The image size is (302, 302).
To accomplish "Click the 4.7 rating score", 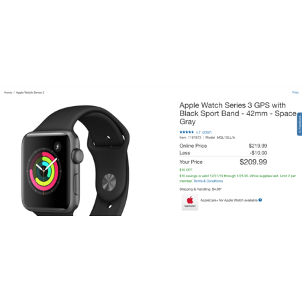I will (198, 132).
